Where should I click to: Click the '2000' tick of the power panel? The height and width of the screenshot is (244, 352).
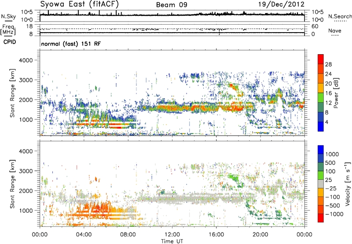coord(26,100)
